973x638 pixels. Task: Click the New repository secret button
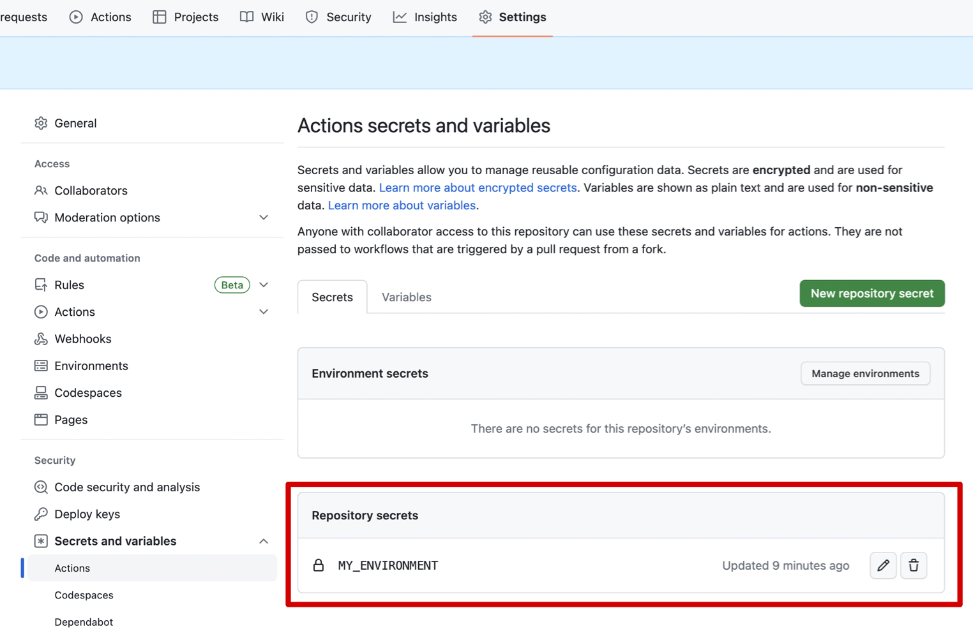[871, 293]
